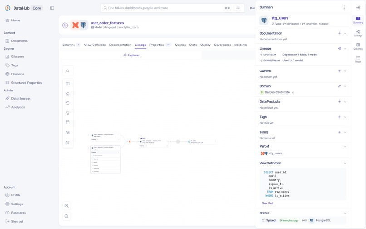
Task: Toggle the lineage sidebar panel icon
Action: (68, 84)
